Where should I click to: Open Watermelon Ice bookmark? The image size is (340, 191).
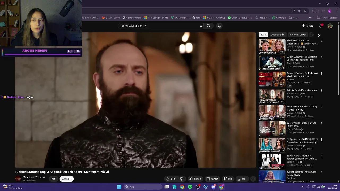point(180,18)
